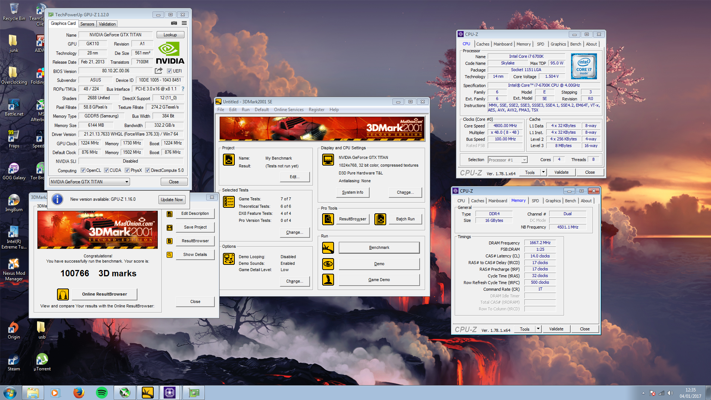711x400 pixels.
Task: Click the icon beside ResultBrowser in score dialog
Action: coord(170,241)
